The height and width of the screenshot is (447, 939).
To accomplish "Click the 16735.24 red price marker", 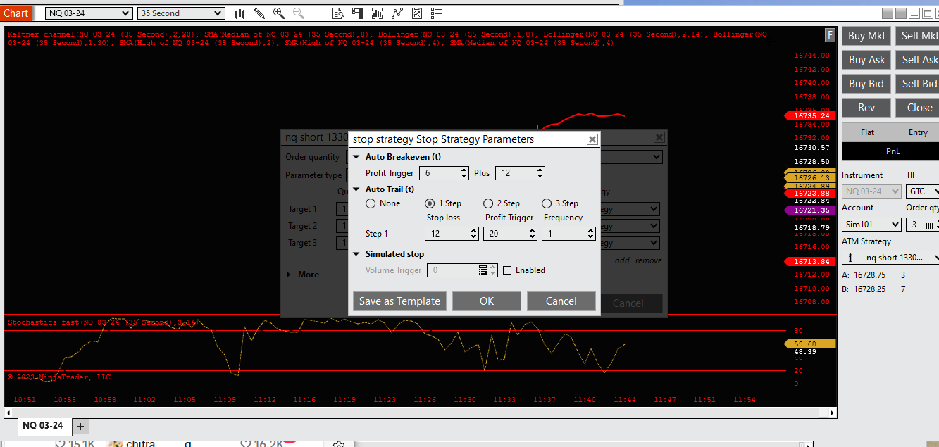I will (x=809, y=115).
